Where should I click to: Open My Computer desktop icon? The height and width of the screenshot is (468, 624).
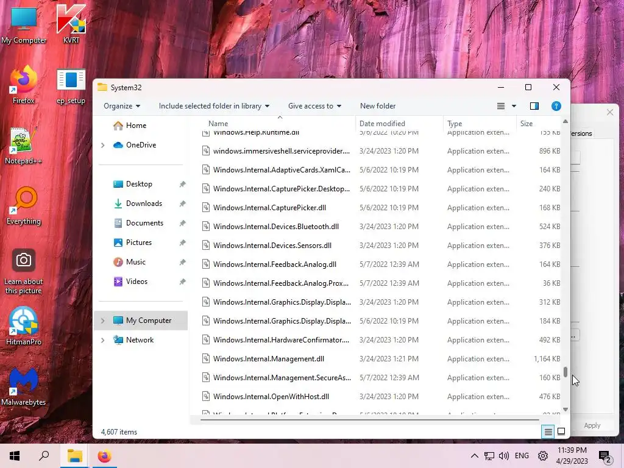click(24, 24)
